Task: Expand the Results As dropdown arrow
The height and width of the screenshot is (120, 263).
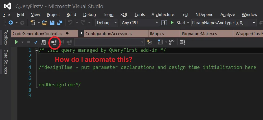Action: coord(166,42)
